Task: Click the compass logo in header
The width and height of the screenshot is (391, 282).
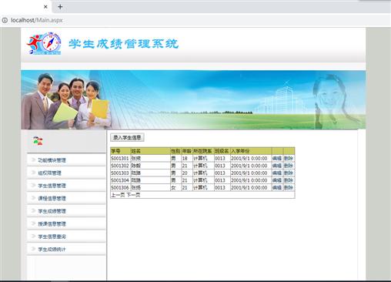Action: (44, 43)
